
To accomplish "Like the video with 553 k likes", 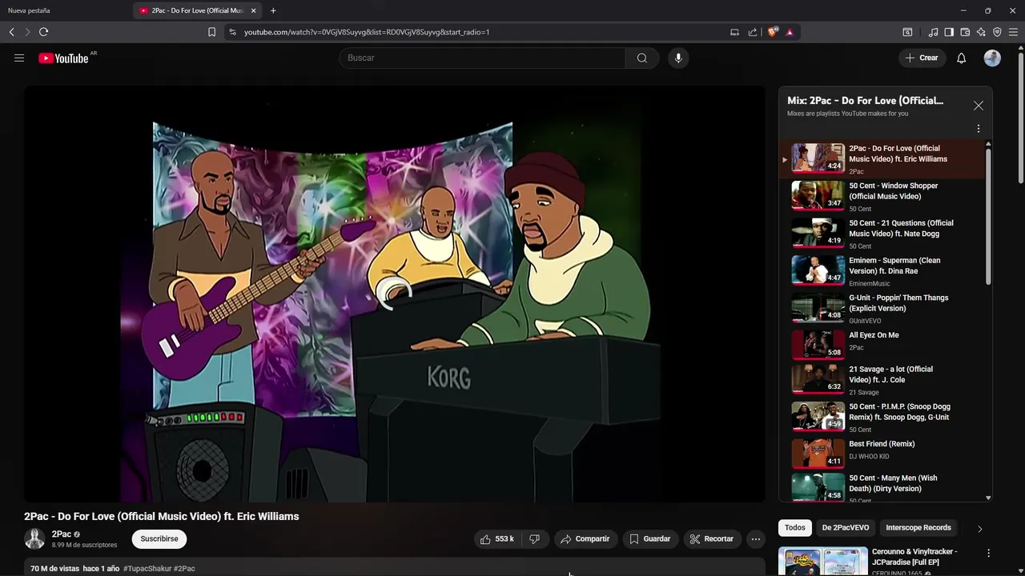I will coord(496,539).
